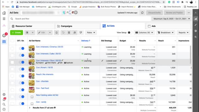Open the history clock icon in right panel

196,31
